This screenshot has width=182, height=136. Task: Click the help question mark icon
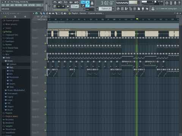point(179,3)
